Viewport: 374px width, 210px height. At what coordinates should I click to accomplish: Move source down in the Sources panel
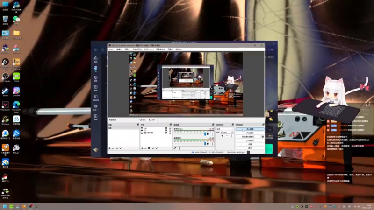pos(157,148)
